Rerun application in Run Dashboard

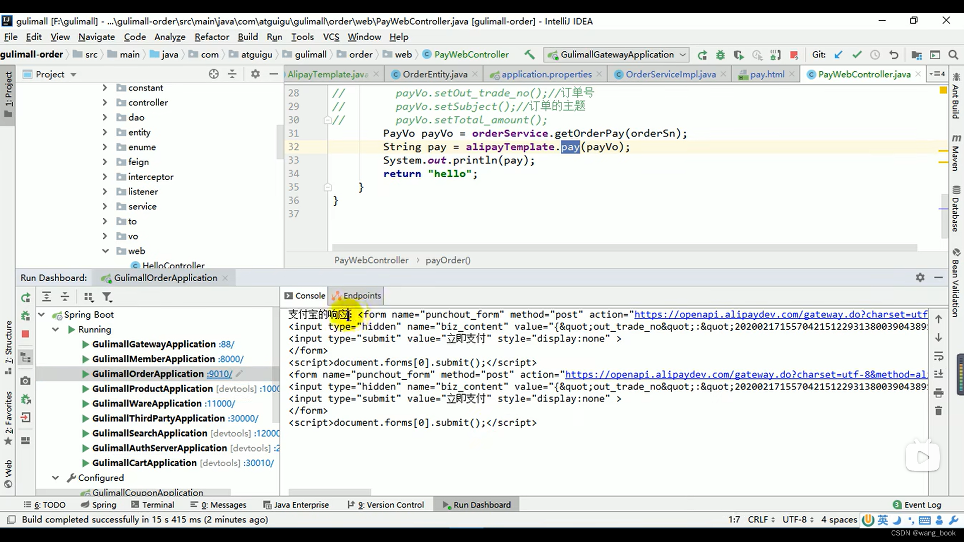(x=26, y=297)
